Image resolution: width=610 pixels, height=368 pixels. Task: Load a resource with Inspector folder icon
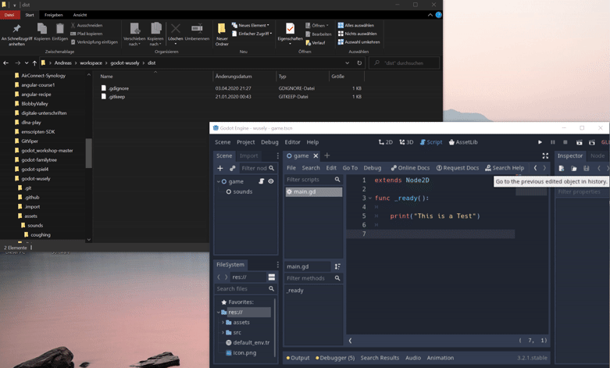pyautogui.click(x=574, y=168)
